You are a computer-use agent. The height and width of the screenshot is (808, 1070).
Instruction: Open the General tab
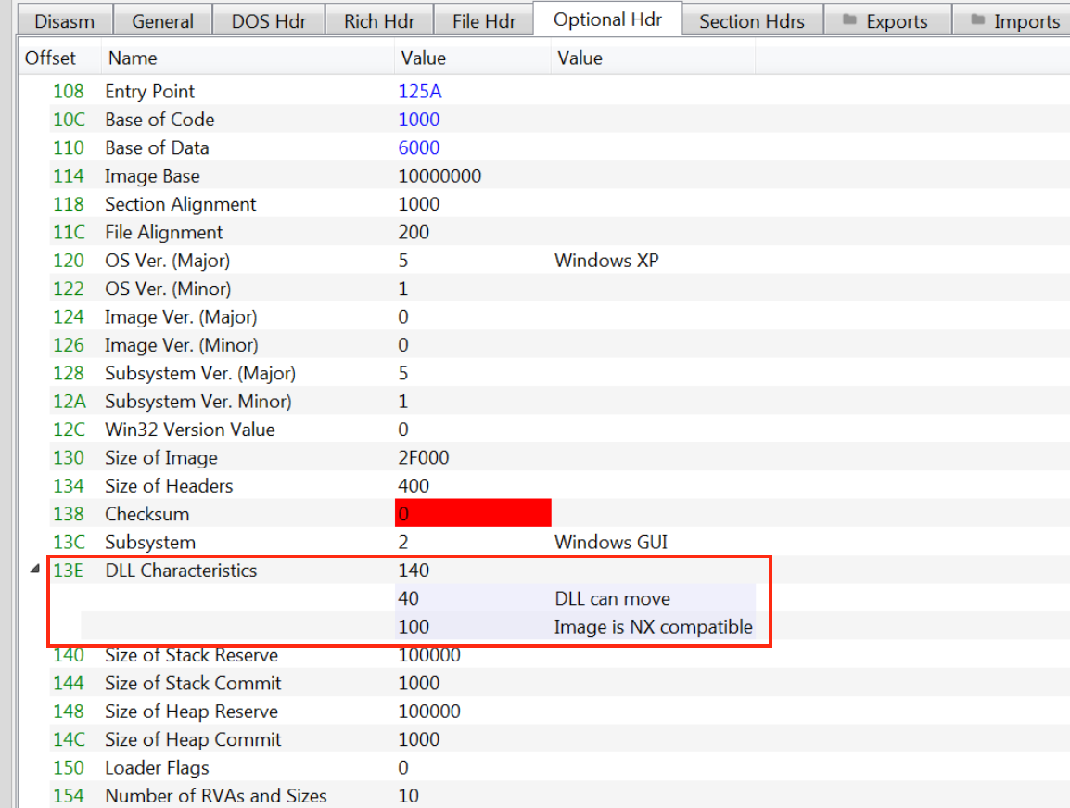(x=162, y=21)
